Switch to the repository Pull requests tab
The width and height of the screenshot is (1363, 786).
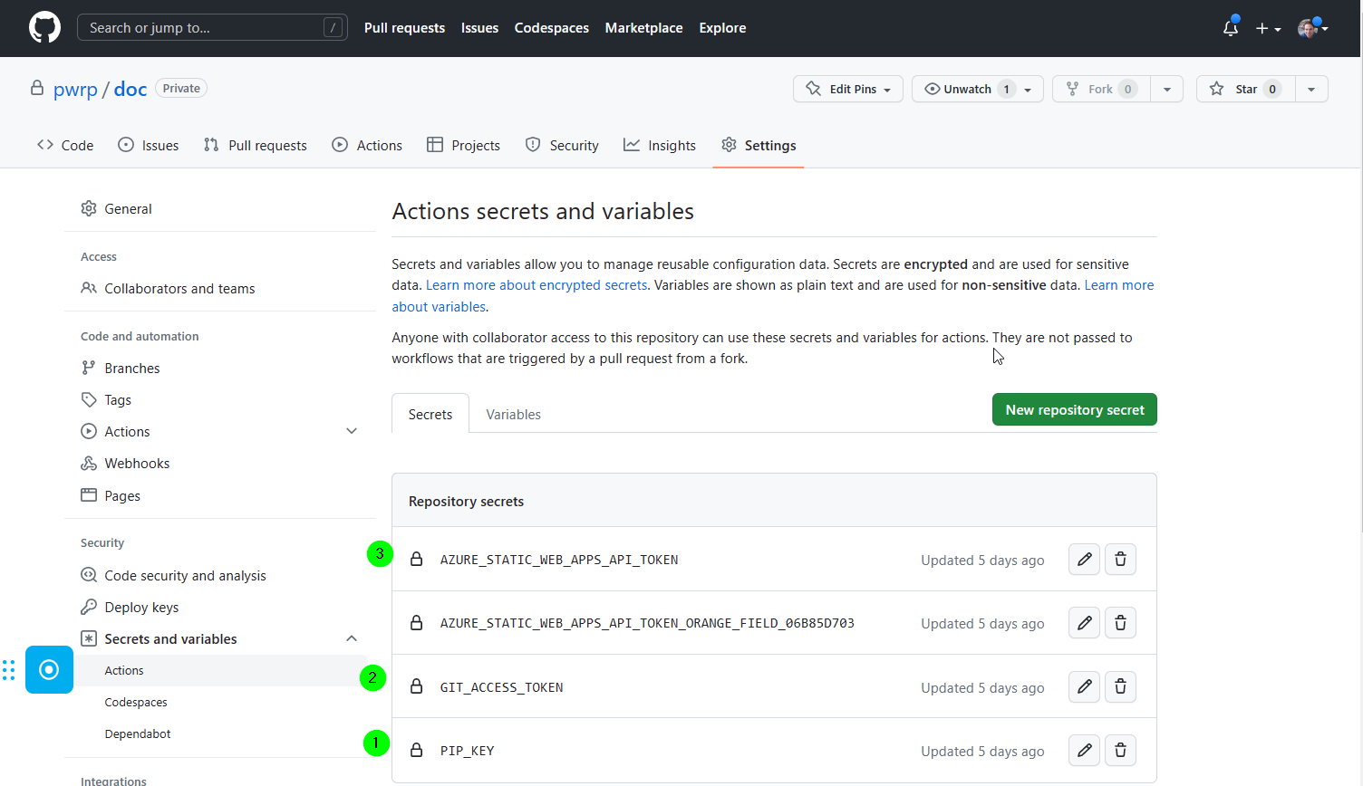coord(256,145)
